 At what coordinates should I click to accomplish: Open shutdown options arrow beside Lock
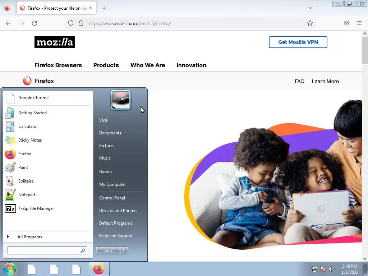[124, 250]
